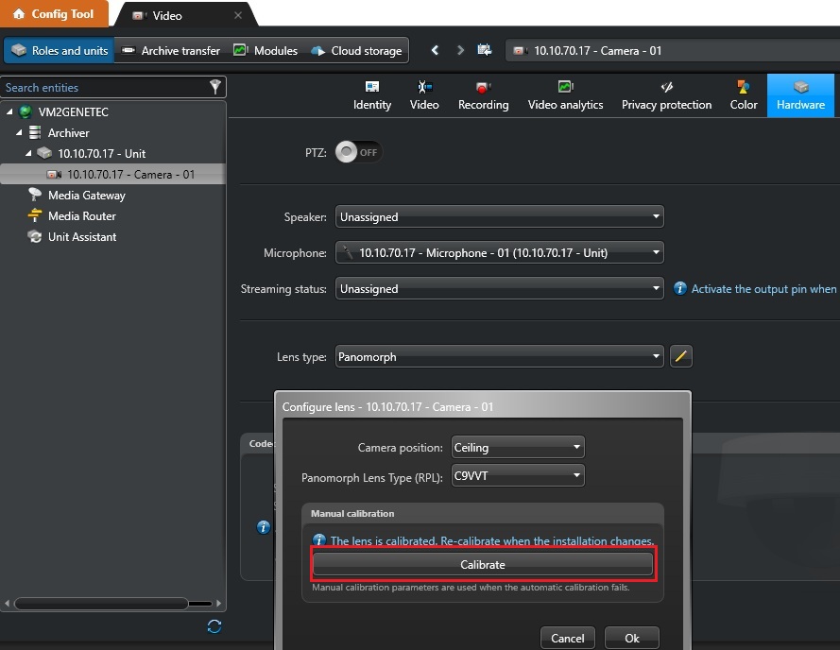This screenshot has height=650, width=840.
Task: Open the Color tab
Action: click(x=744, y=95)
